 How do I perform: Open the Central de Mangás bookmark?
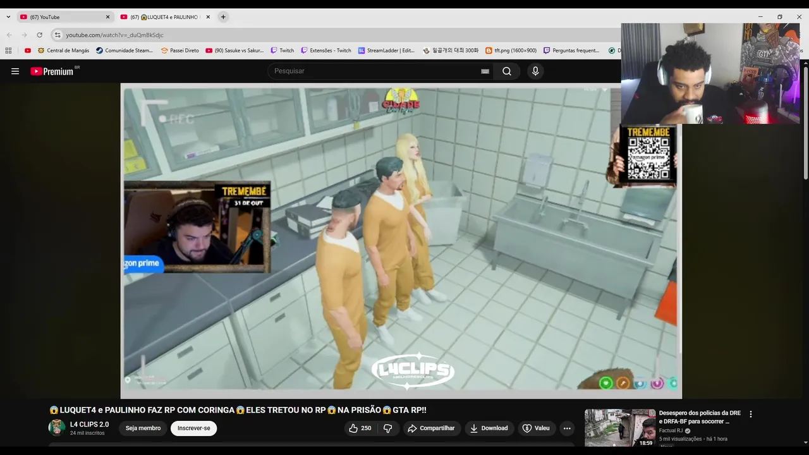[x=63, y=51]
